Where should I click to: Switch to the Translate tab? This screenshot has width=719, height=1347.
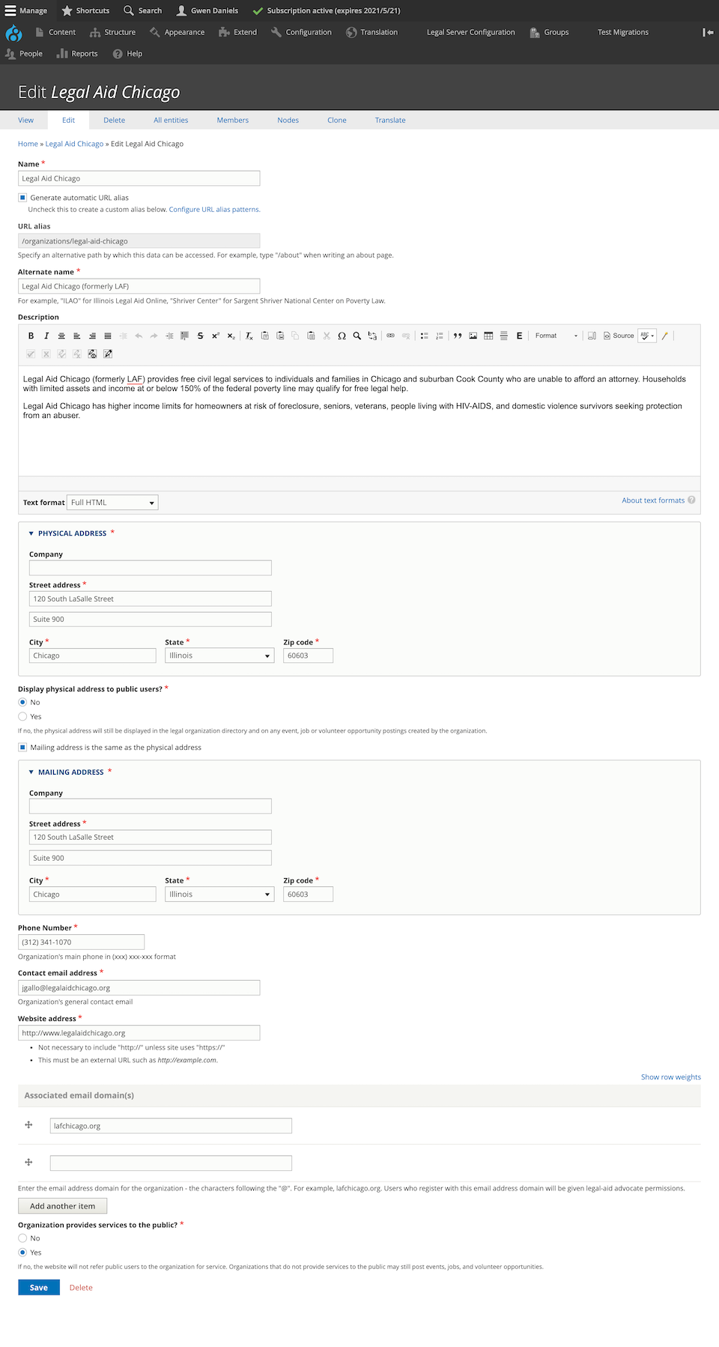[390, 120]
